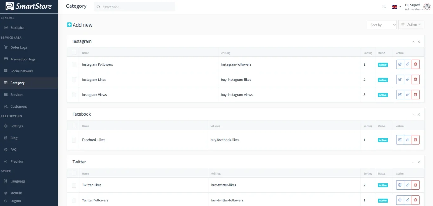This screenshot has height=206, width=433.
Task: Open Services in sidebar
Action: [29, 95]
